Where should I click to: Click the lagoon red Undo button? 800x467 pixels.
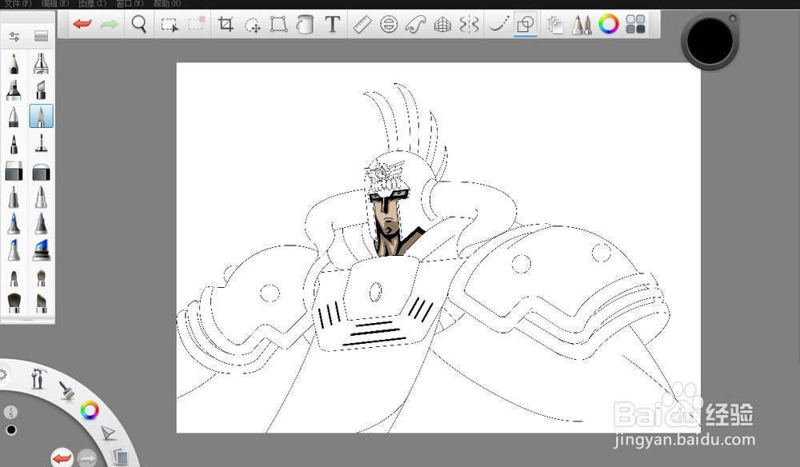click(x=62, y=458)
